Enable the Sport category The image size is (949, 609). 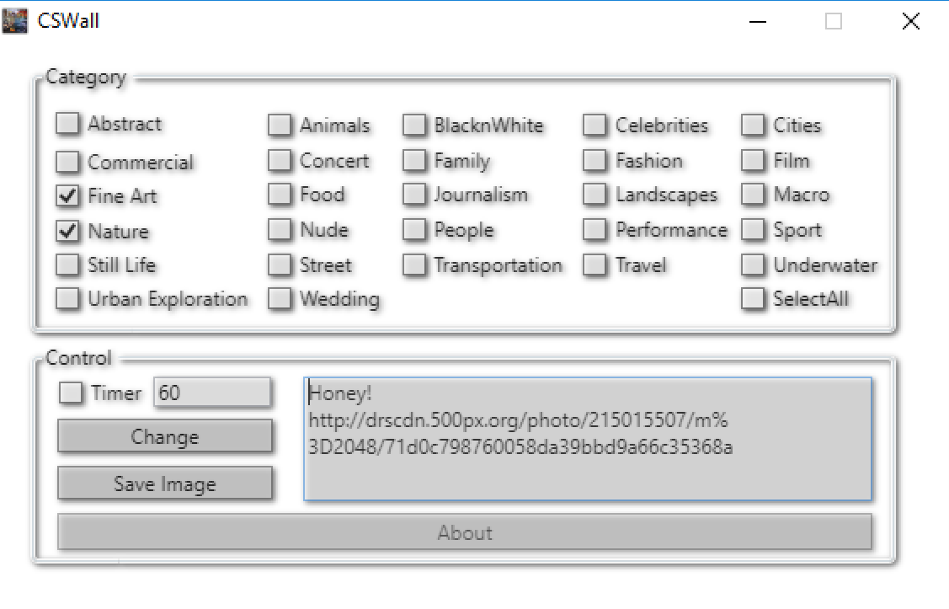(753, 229)
